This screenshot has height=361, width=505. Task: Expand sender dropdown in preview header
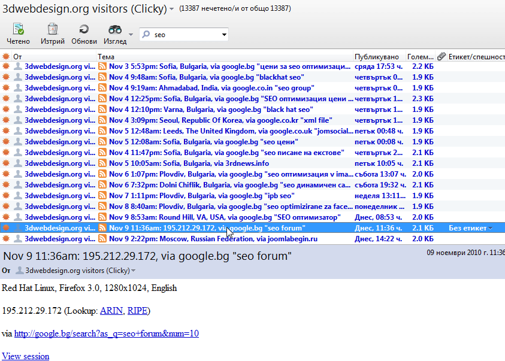pos(134,271)
